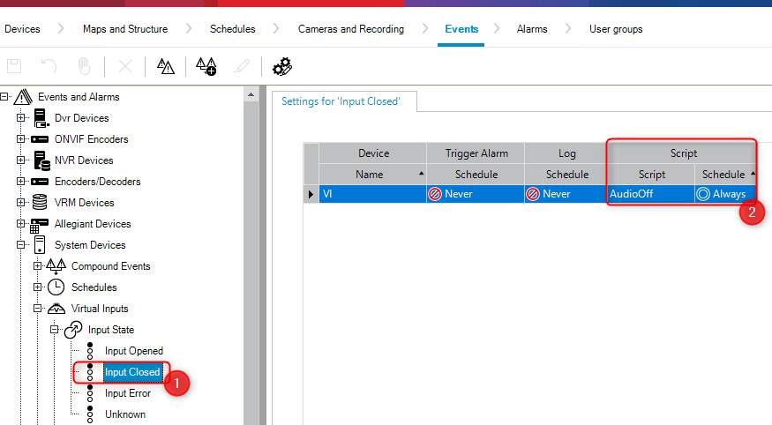
Task: Switch to the Alarms tab
Action: click(x=531, y=29)
